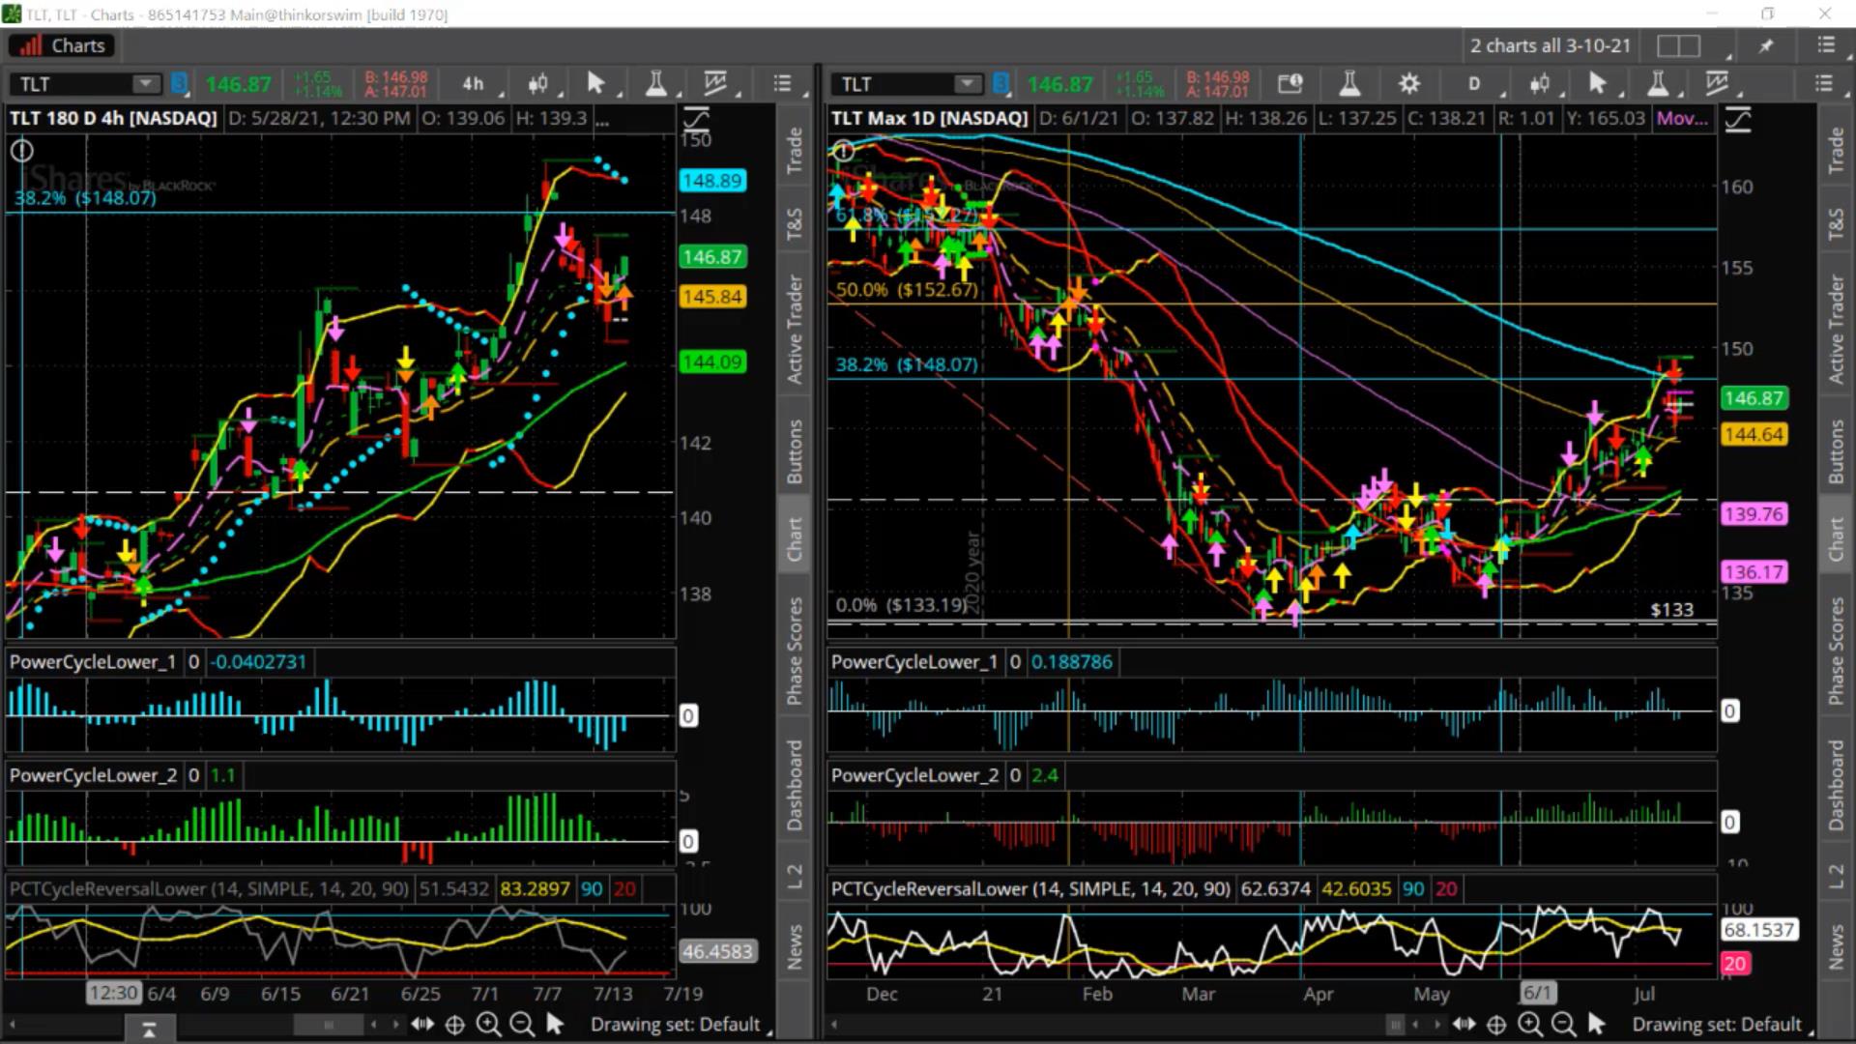Open the T&S side tab beside left chart
The image size is (1856, 1044).
coord(795,224)
